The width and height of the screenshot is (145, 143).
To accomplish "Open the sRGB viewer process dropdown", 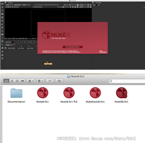I will 83,7.
